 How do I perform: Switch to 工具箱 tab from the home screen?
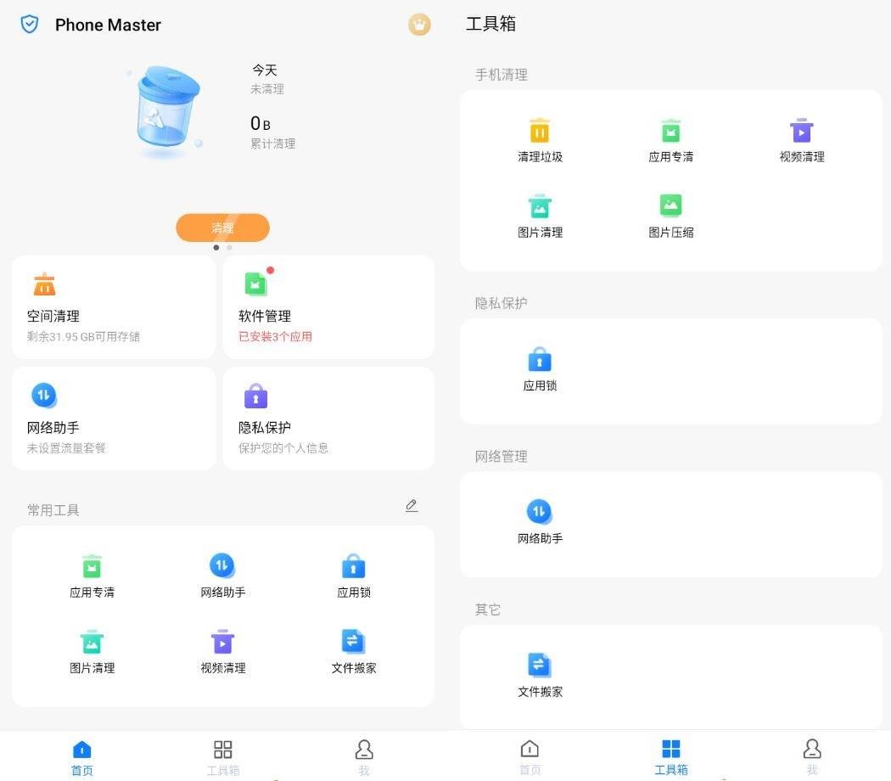click(x=222, y=756)
